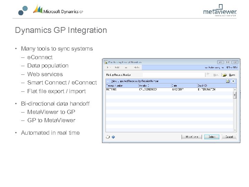249x187 pixels.
Task: Sort by Receipt Number column header
Action: click(122, 86)
